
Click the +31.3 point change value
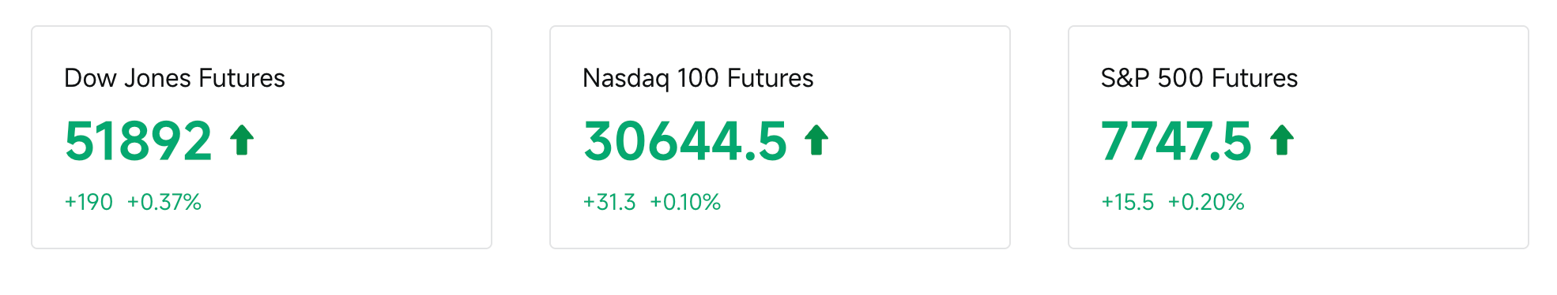(609, 202)
